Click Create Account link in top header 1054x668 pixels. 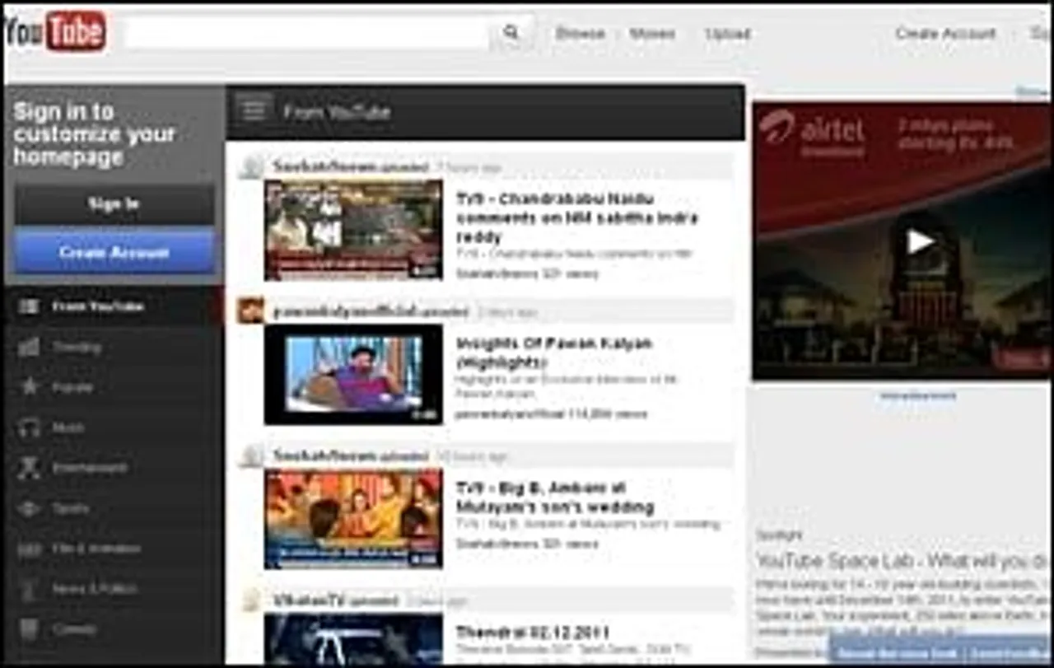click(x=945, y=34)
